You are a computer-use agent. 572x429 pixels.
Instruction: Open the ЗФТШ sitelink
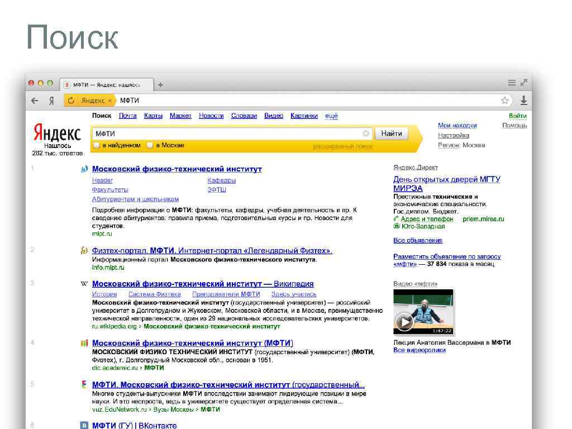pos(217,190)
